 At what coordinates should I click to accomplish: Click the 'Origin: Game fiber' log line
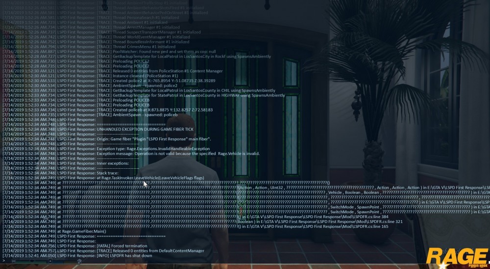[106, 139]
